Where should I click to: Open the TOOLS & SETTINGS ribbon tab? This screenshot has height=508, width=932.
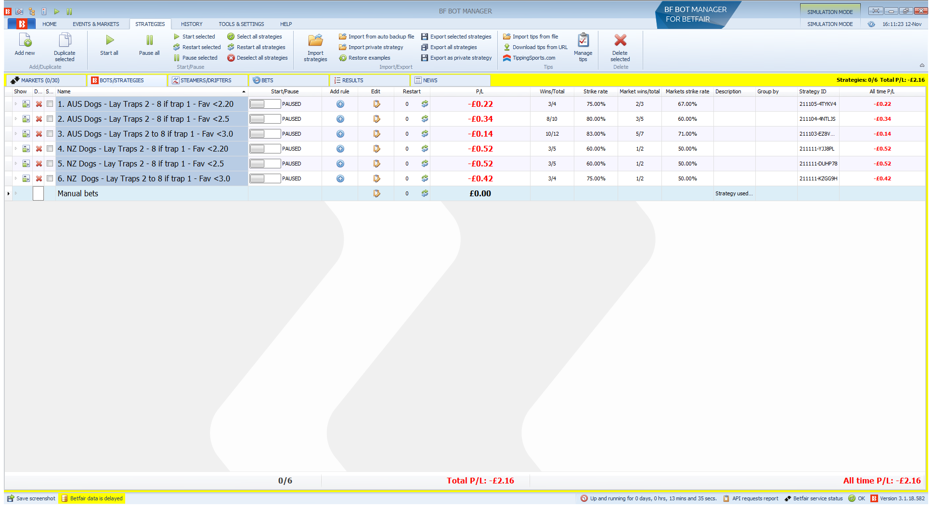(x=241, y=24)
